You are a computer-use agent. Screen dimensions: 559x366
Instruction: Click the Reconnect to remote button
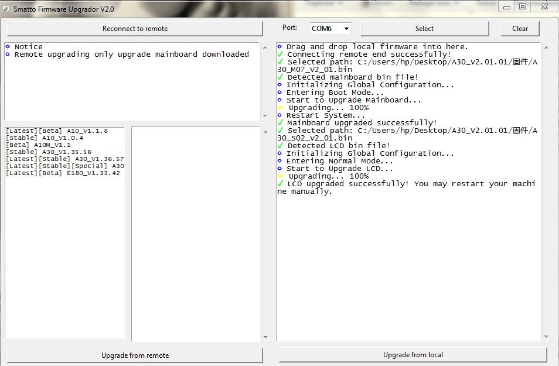[x=135, y=29]
